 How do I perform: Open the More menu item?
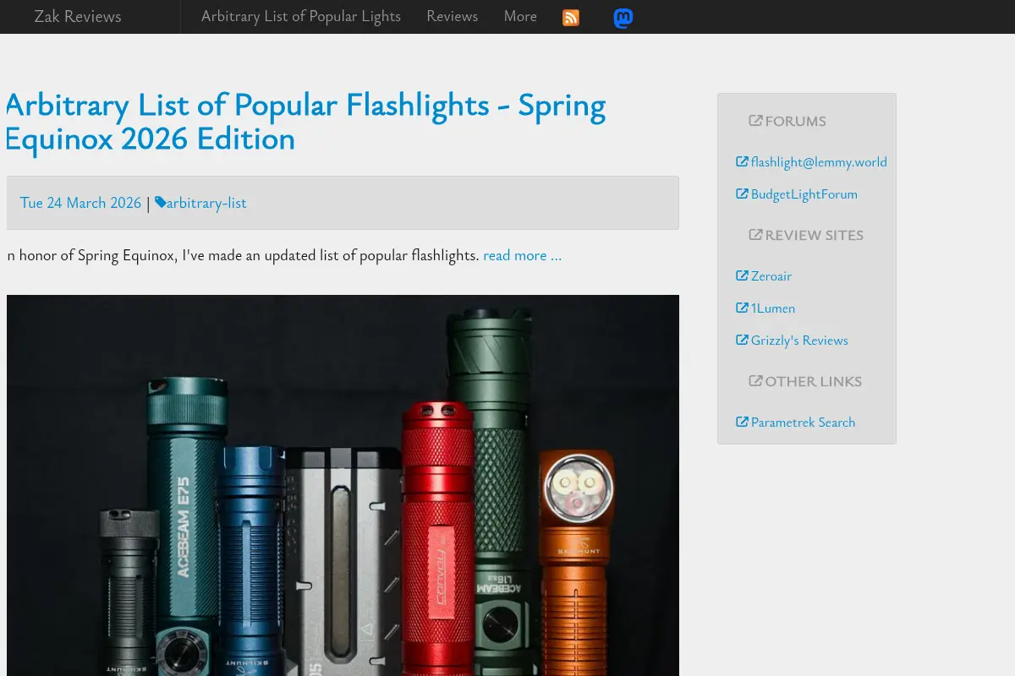click(520, 17)
